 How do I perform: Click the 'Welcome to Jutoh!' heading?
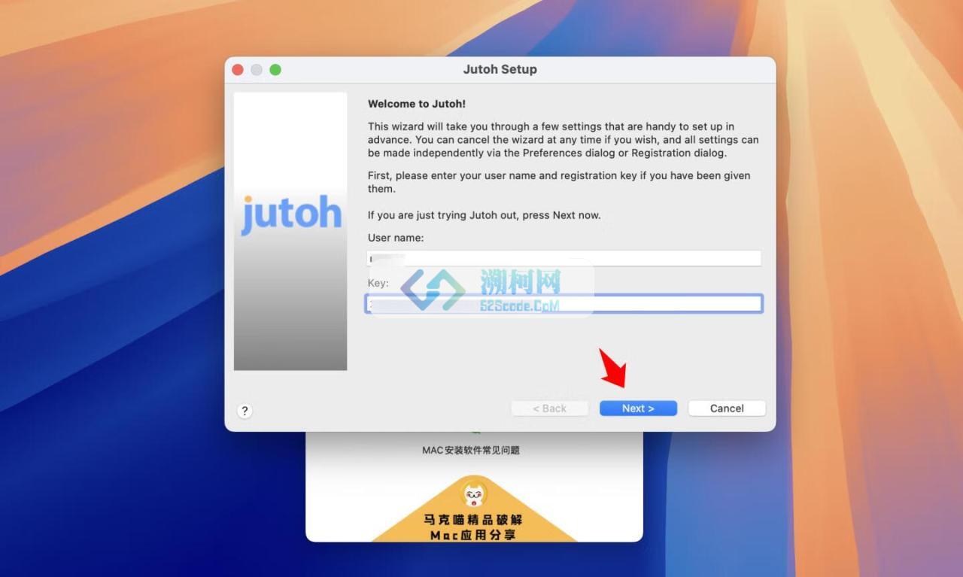417,104
